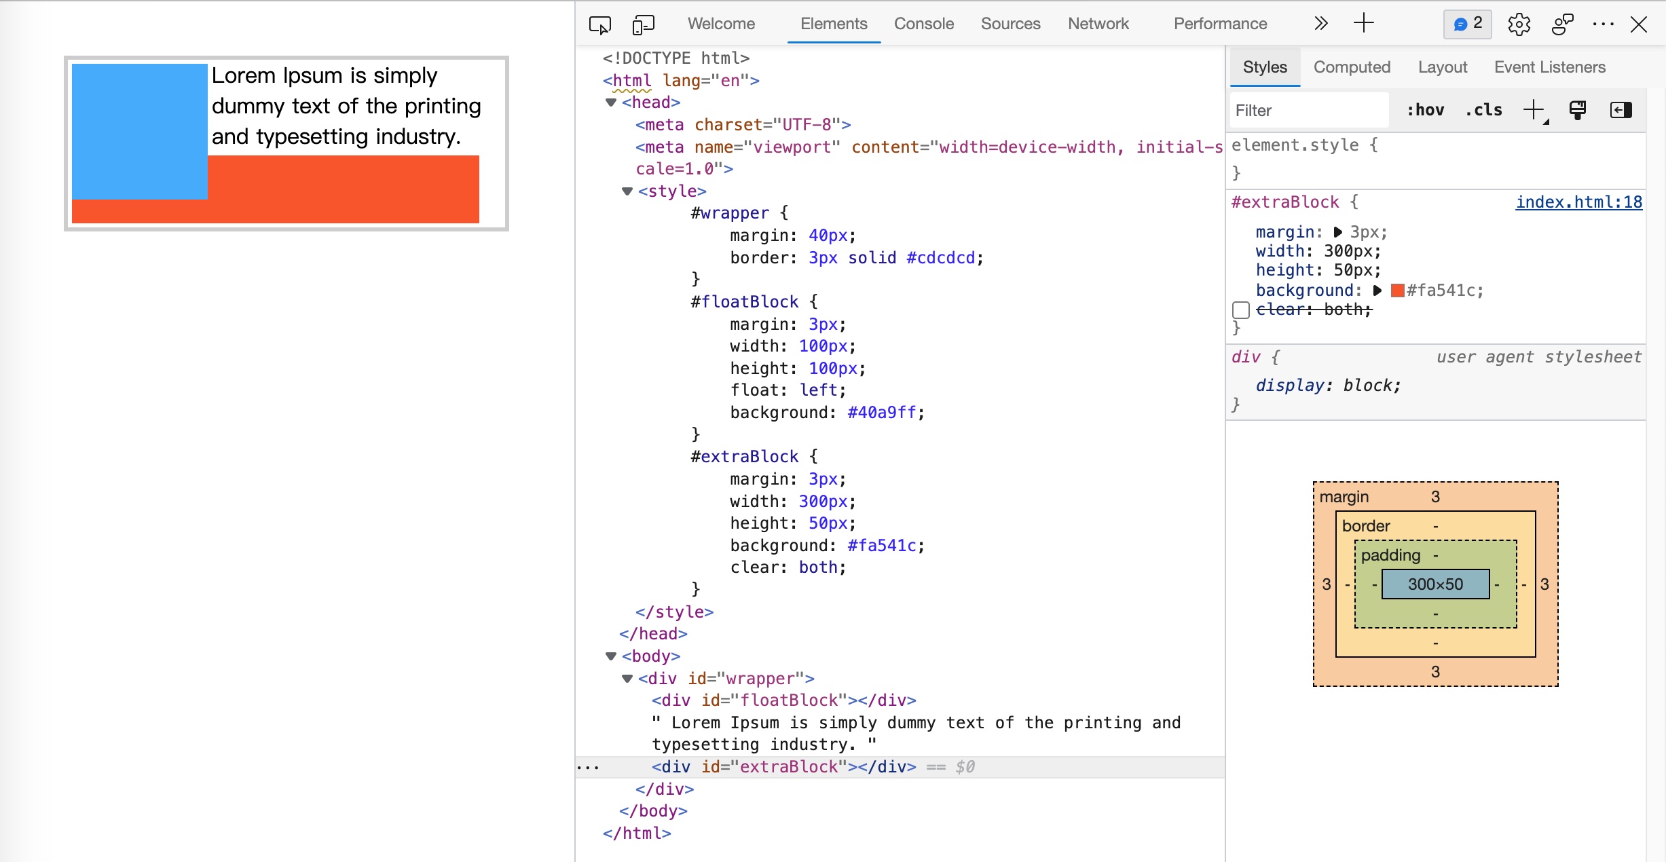Activate the inspect element picker icon
Viewport: 1666px width, 862px height.
coord(599,24)
